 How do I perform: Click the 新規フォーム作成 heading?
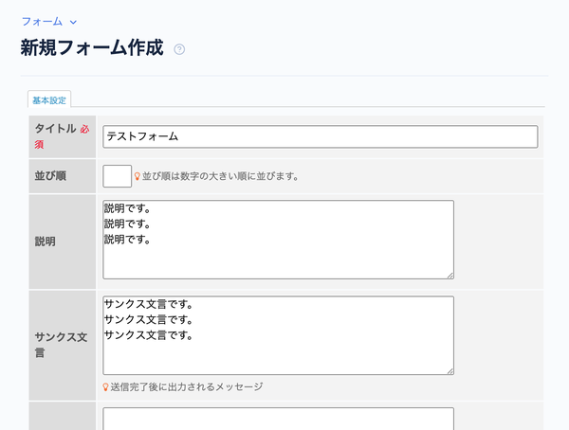[x=92, y=48]
